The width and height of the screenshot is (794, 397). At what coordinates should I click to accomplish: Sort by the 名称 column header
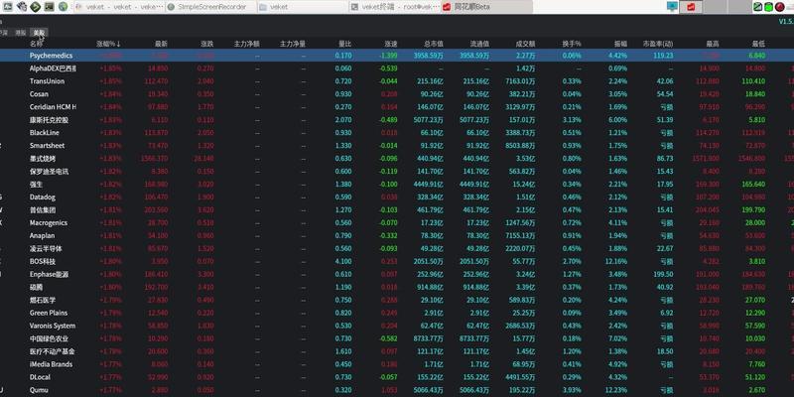[x=36, y=44]
